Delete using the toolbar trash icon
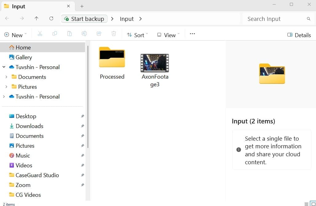This screenshot has width=316, height=206. 114,33
